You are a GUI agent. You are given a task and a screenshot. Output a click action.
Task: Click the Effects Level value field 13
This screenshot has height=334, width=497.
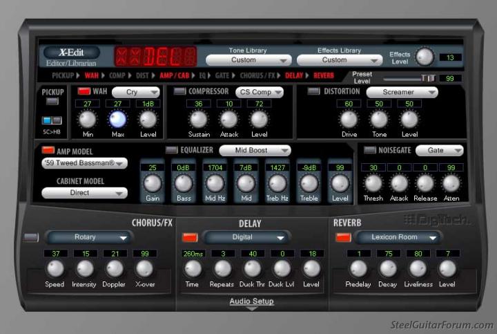pos(450,57)
